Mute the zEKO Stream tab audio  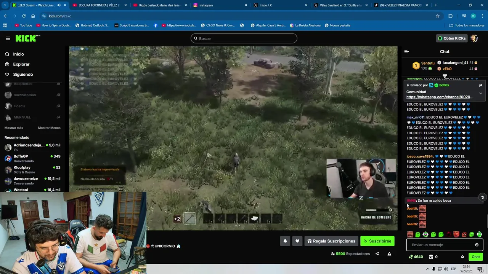pyautogui.click(x=59, y=5)
